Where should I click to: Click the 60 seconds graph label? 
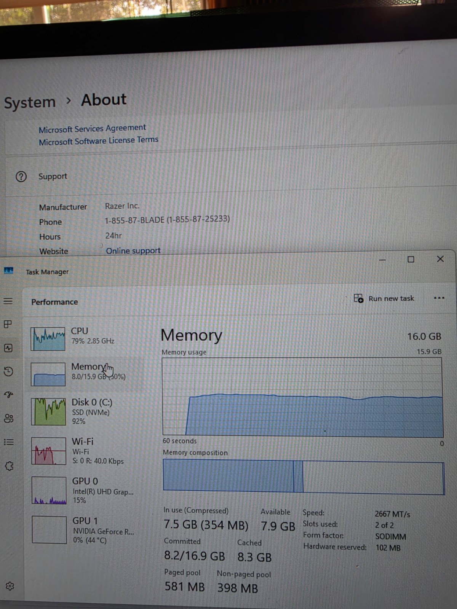coord(180,441)
